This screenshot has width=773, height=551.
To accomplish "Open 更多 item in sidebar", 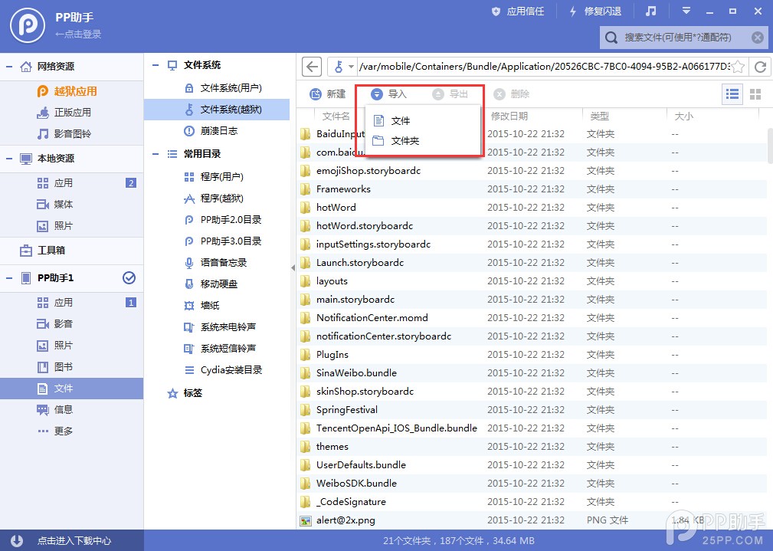I will click(71, 431).
